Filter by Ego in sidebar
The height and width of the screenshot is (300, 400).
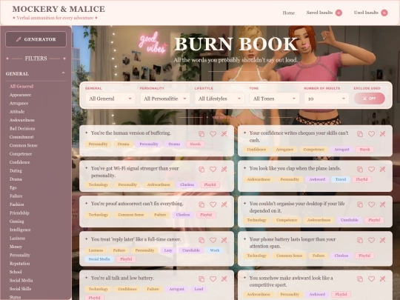(13, 187)
